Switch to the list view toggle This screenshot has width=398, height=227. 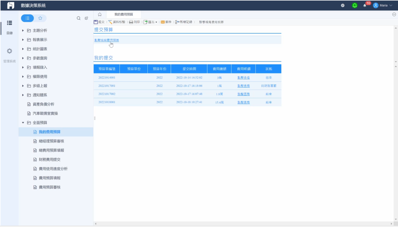coord(27,18)
